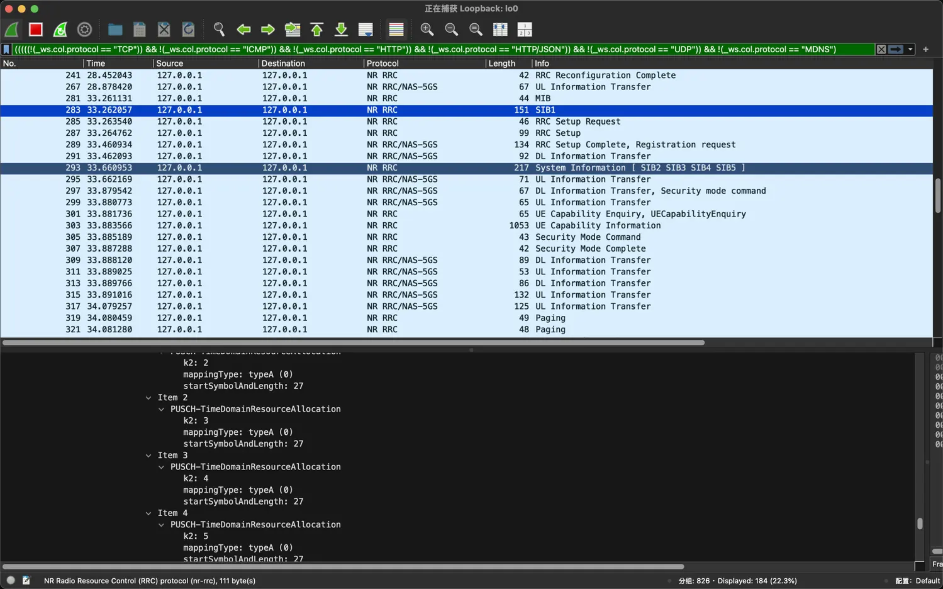Open expert information status circle

11,580
